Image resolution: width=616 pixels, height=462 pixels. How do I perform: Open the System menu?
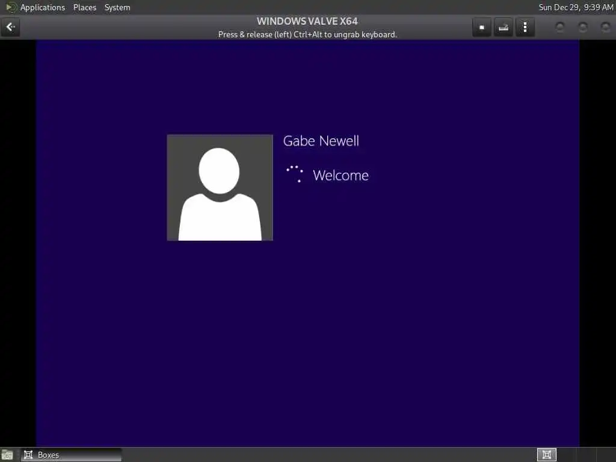pos(117,7)
